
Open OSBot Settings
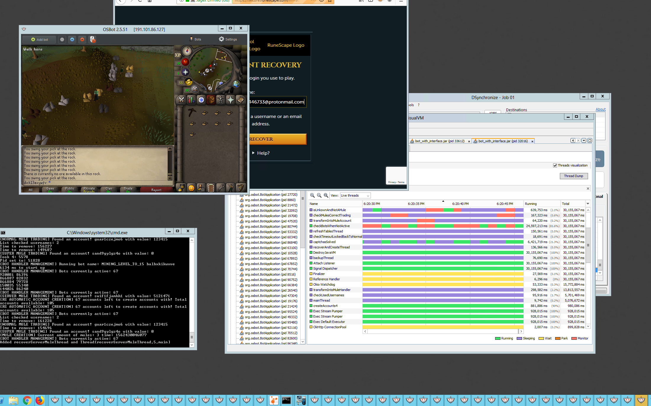pyautogui.click(x=228, y=39)
